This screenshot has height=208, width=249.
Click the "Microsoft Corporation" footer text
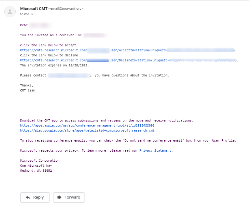point(39,160)
